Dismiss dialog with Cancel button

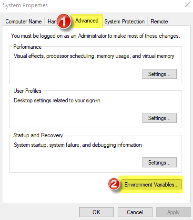135,212
